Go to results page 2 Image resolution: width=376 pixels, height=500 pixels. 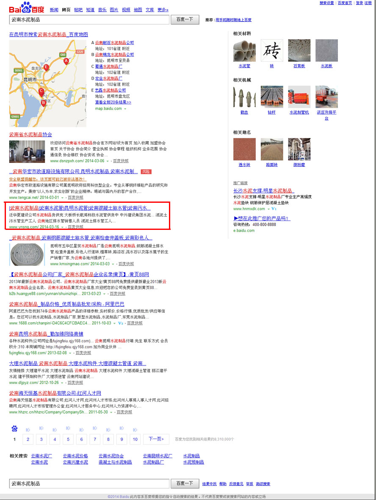28,439
